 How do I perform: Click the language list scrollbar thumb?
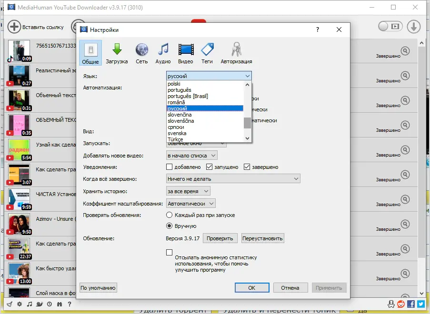click(247, 123)
